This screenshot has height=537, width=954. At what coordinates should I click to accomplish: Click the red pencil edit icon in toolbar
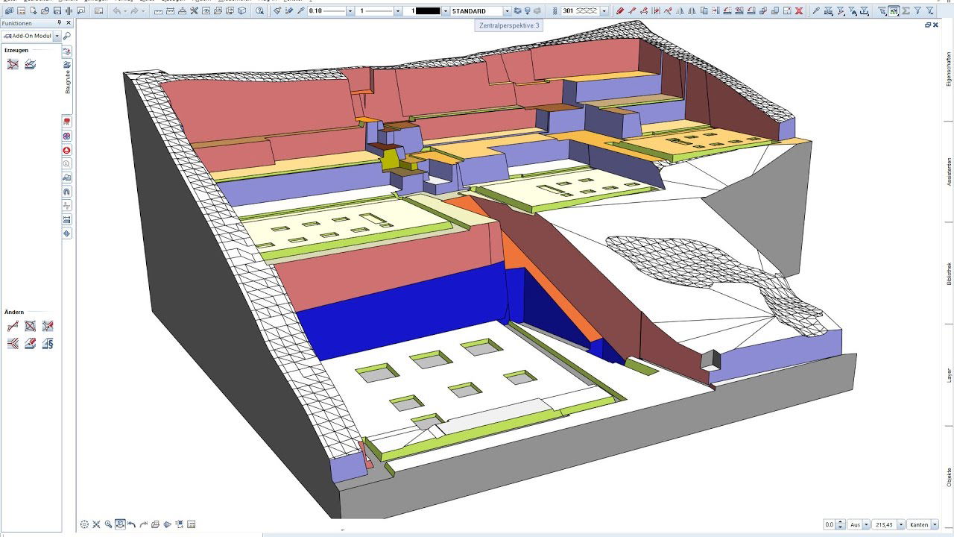point(620,11)
